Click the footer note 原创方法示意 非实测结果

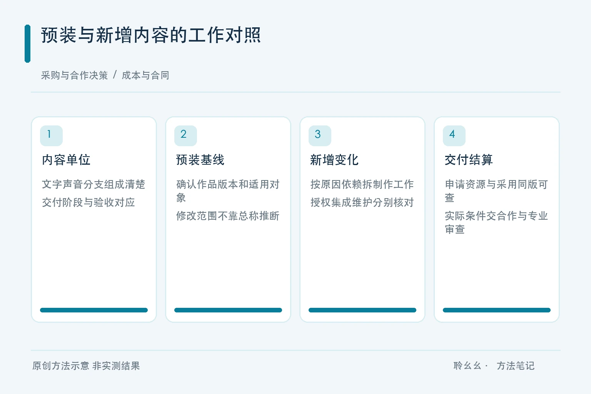point(86,366)
